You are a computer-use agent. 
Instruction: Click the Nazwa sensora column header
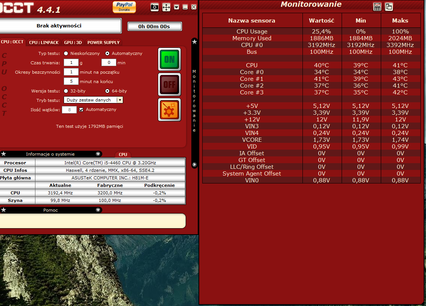pyautogui.click(x=252, y=21)
